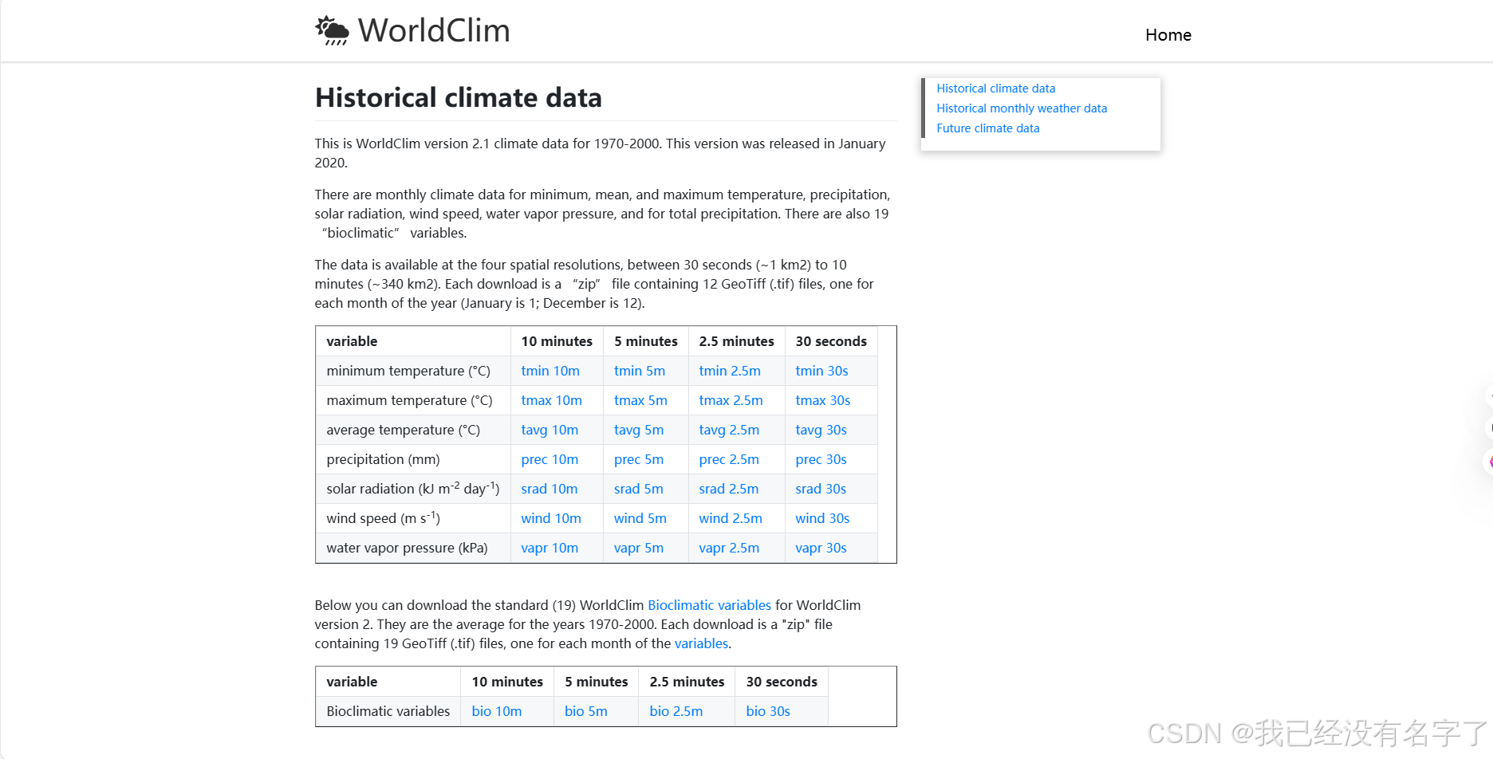This screenshot has width=1493, height=759.
Task: Open the WorldClim site title
Action: click(434, 30)
